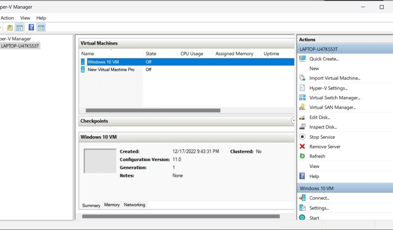This screenshot has height=230, width=393.
Task: Maximize the Hyper-V Manager window
Action: (381, 7)
